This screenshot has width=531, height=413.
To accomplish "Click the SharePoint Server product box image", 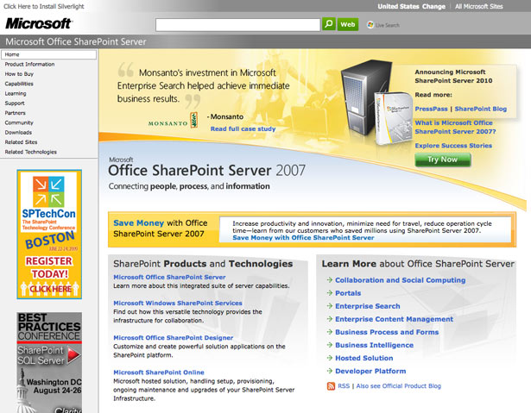I will click(x=393, y=117).
